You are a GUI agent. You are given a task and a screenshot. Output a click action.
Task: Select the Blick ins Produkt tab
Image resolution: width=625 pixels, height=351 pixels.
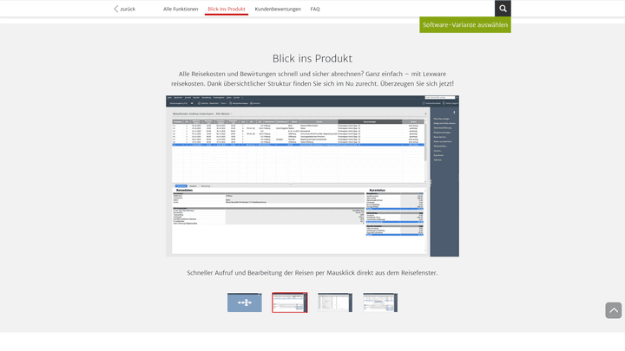(x=227, y=9)
